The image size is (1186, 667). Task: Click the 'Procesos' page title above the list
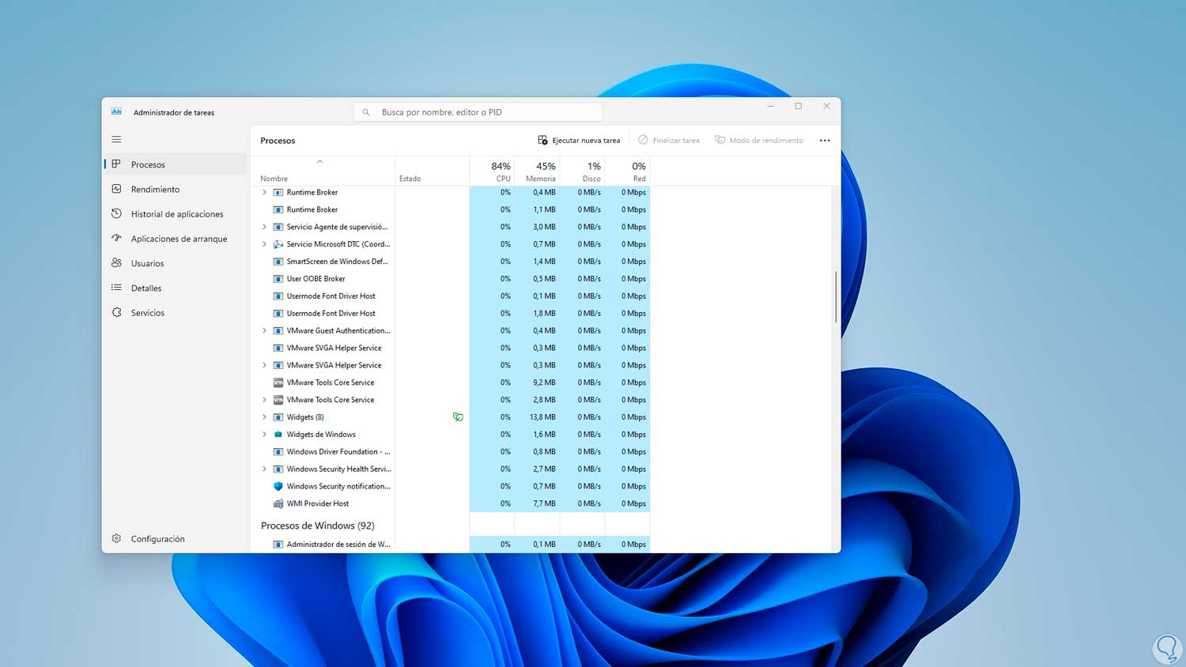(x=278, y=141)
